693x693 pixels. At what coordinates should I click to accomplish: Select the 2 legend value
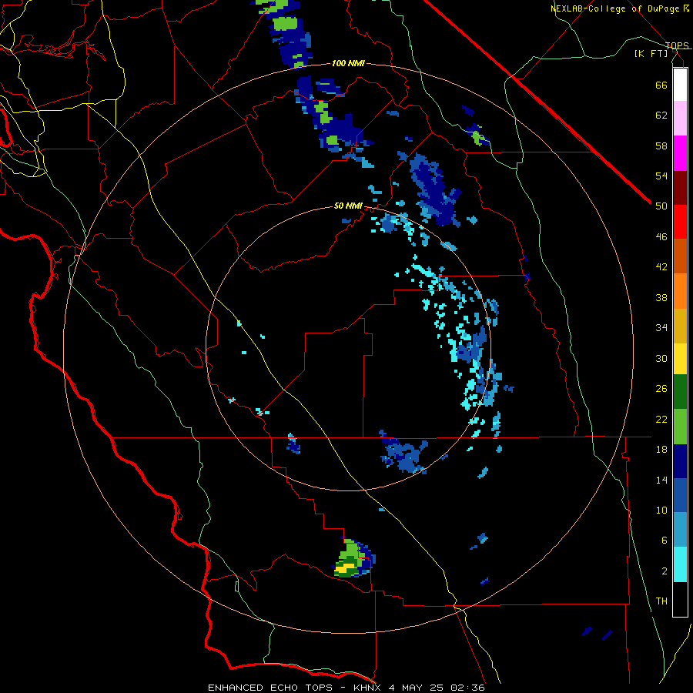click(664, 571)
